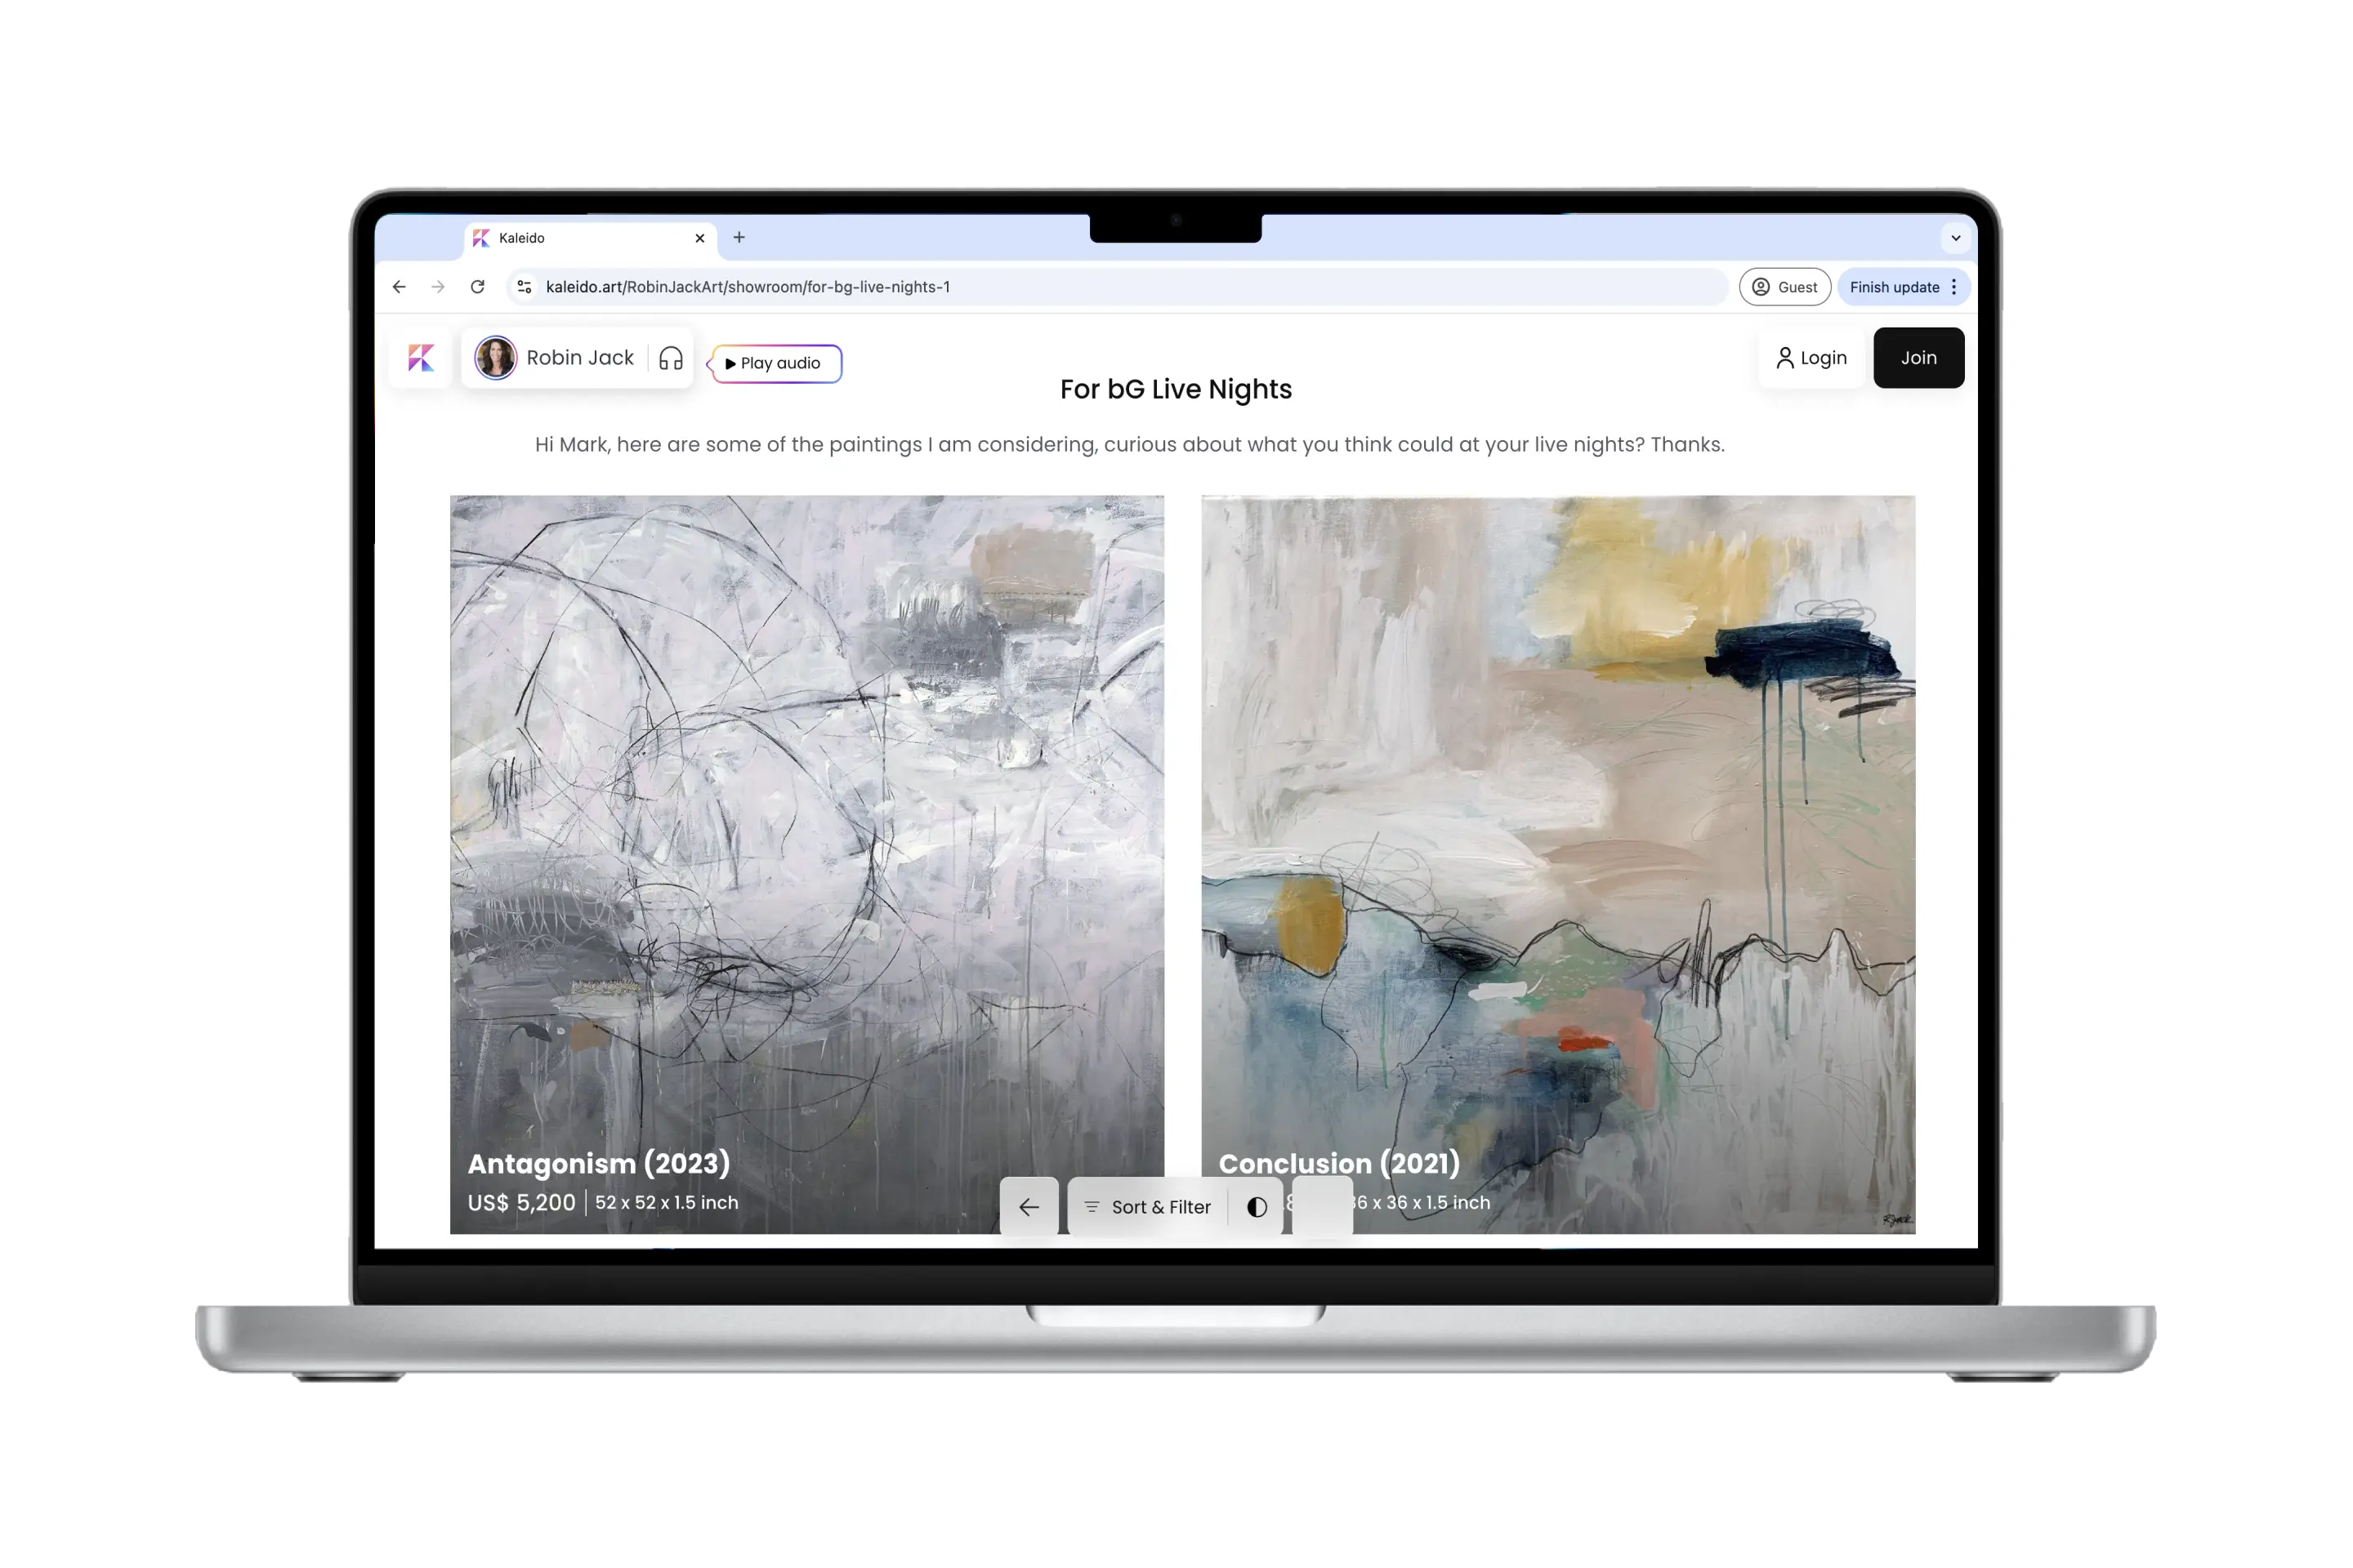Open the Antagonism (2023) painting
Image resolution: width=2353 pixels, height=1568 pixels.
807,864
